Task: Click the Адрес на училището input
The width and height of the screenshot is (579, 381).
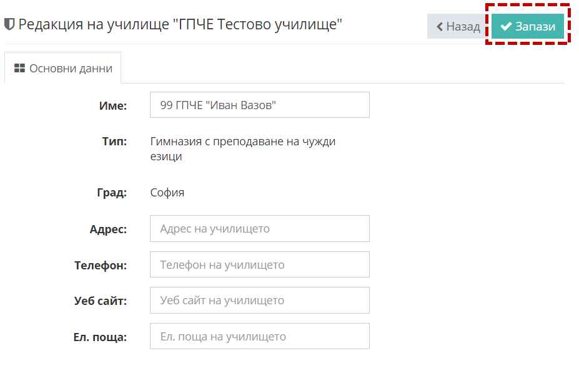Action: point(259,229)
